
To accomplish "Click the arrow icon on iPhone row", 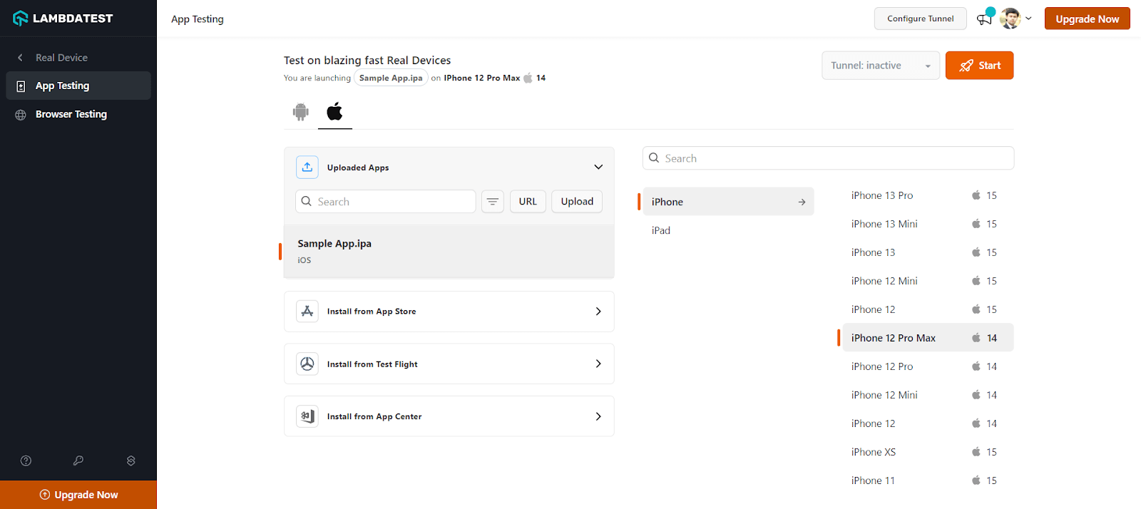I will coord(802,202).
